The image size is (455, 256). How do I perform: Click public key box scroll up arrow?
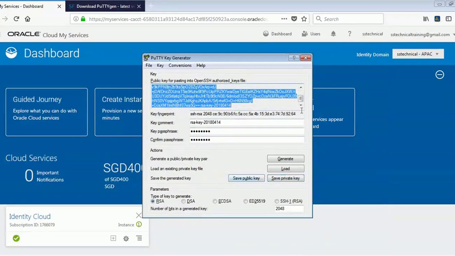(301, 87)
